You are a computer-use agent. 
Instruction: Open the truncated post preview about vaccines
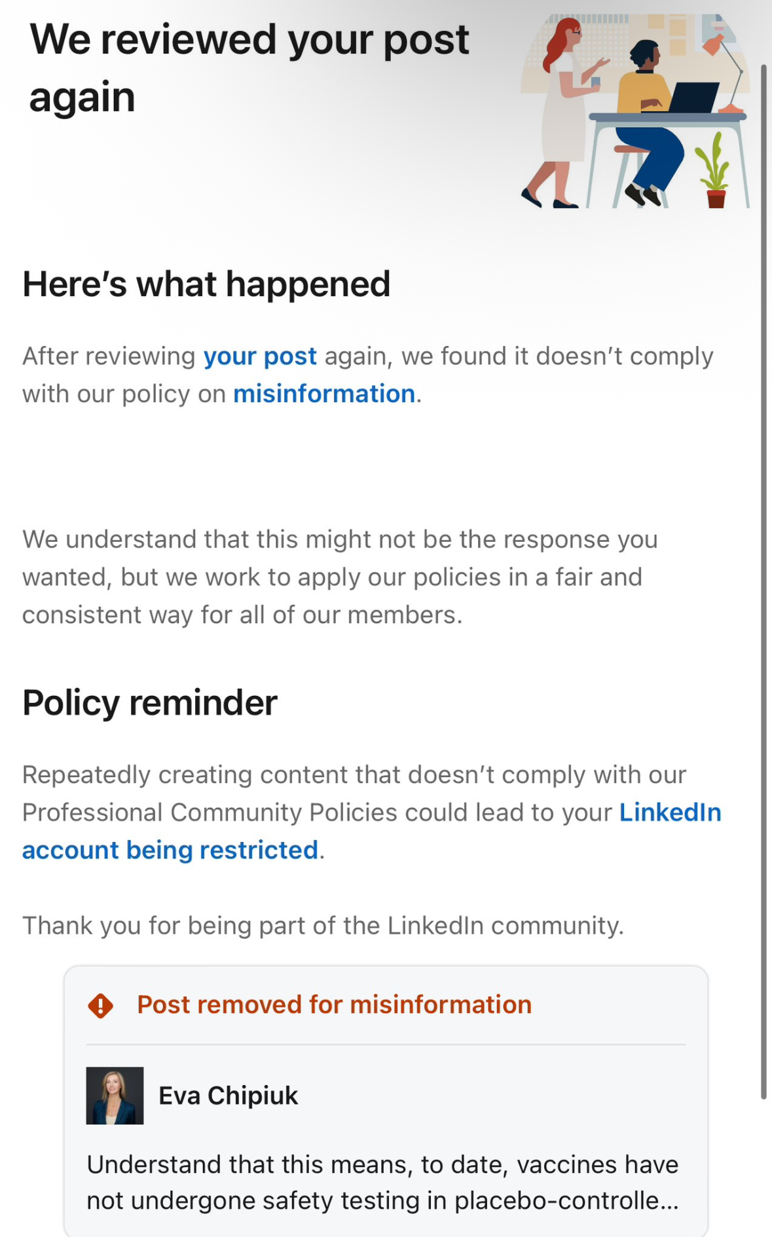(382, 1182)
